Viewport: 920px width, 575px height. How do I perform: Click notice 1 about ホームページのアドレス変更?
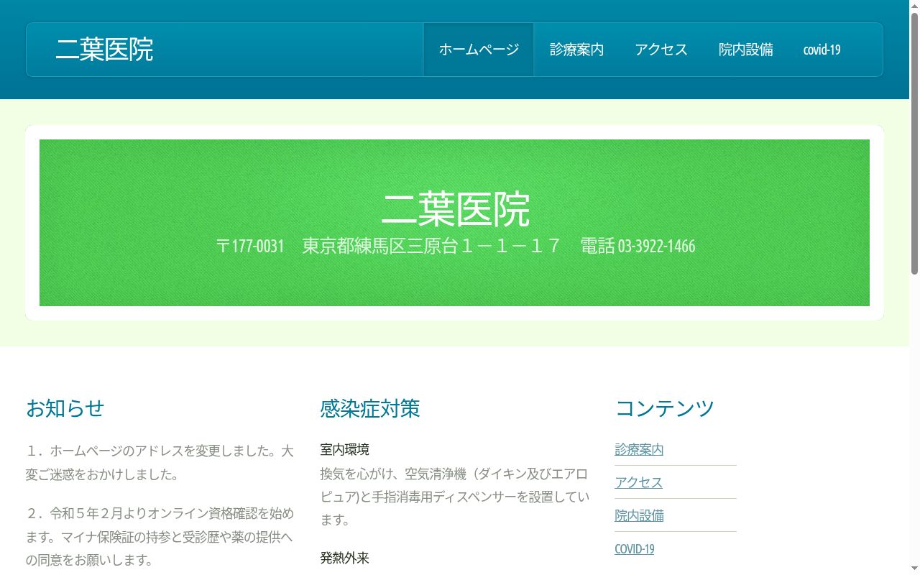(160, 463)
